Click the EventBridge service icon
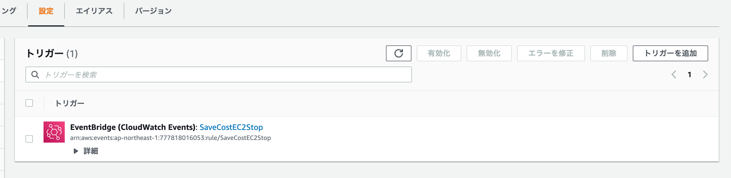The width and height of the screenshot is (731, 178). coord(54,132)
